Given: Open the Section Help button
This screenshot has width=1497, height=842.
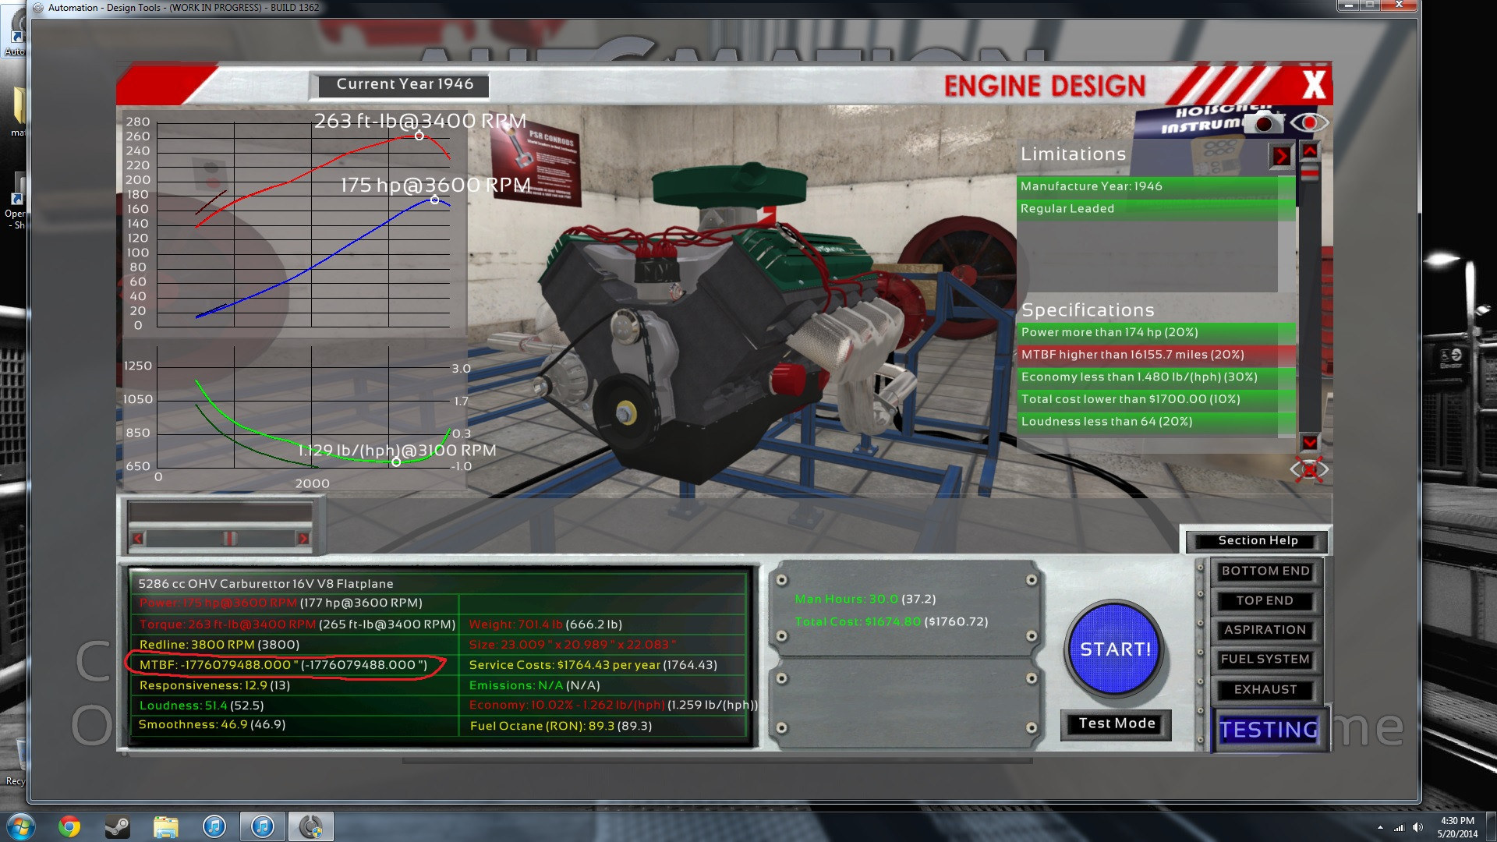Looking at the screenshot, I should point(1258,540).
